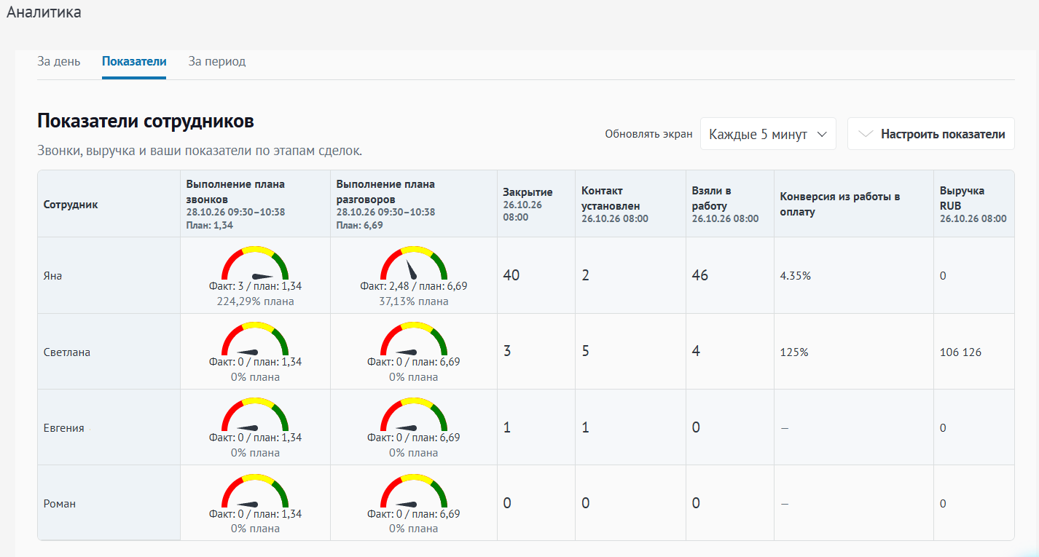Click Евгения's conversation plan gauge
Viewport: 1039px width, 557px height.
tap(414, 415)
